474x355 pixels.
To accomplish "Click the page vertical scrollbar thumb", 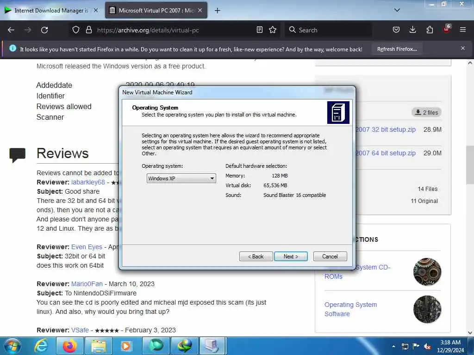I will (x=470, y=165).
